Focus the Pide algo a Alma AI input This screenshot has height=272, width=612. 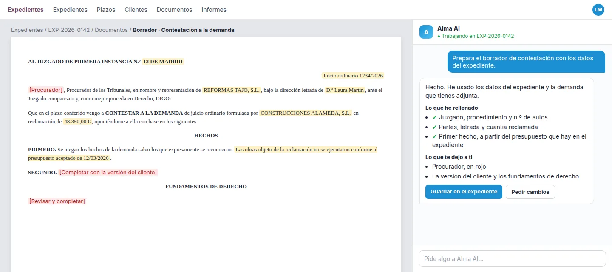[x=512, y=258]
